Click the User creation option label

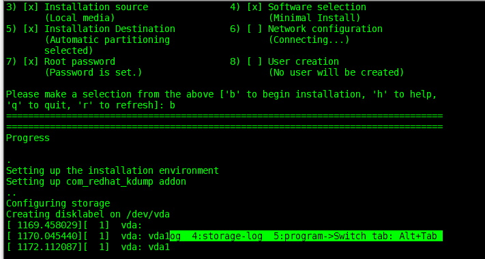click(304, 61)
